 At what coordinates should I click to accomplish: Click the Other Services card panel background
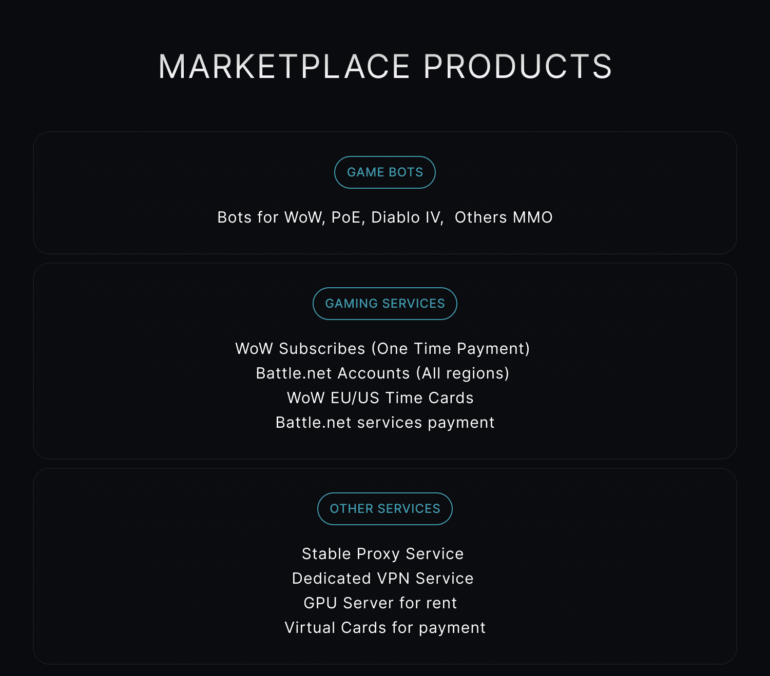coord(128,566)
